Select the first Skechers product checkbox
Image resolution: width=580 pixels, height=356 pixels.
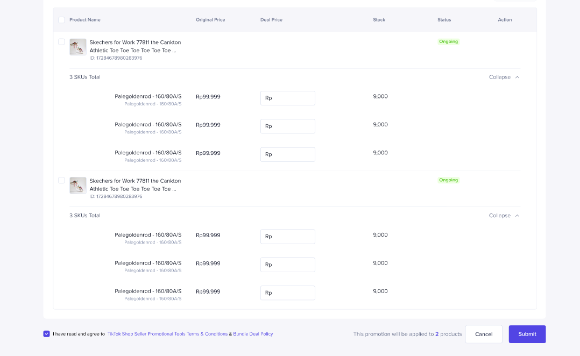pyautogui.click(x=61, y=42)
